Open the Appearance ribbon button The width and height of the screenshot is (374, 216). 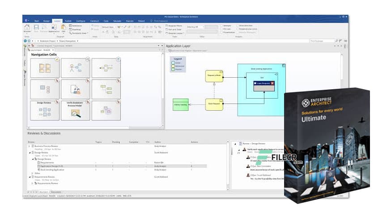[54, 28]
